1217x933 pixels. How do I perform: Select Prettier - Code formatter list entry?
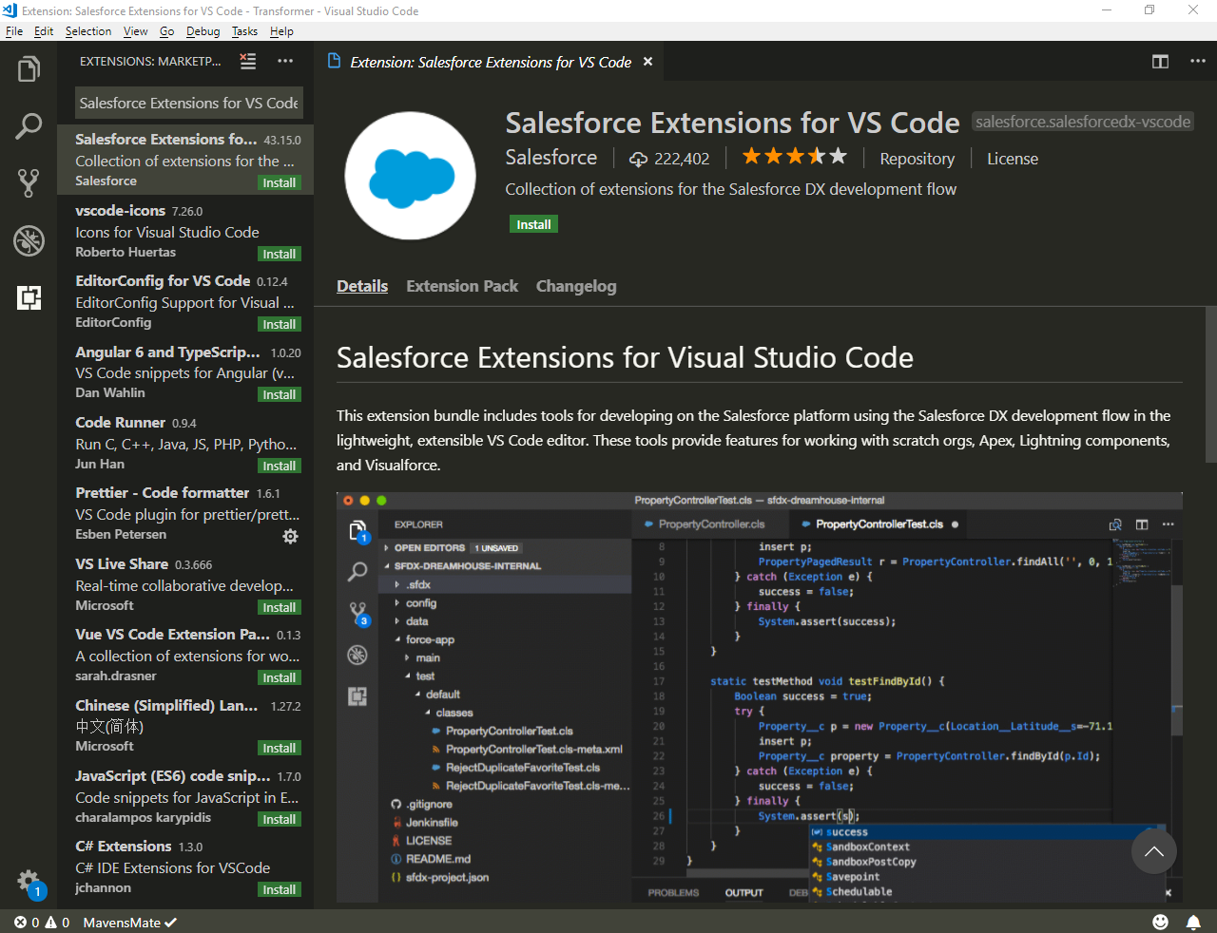(x=185, y=514)
